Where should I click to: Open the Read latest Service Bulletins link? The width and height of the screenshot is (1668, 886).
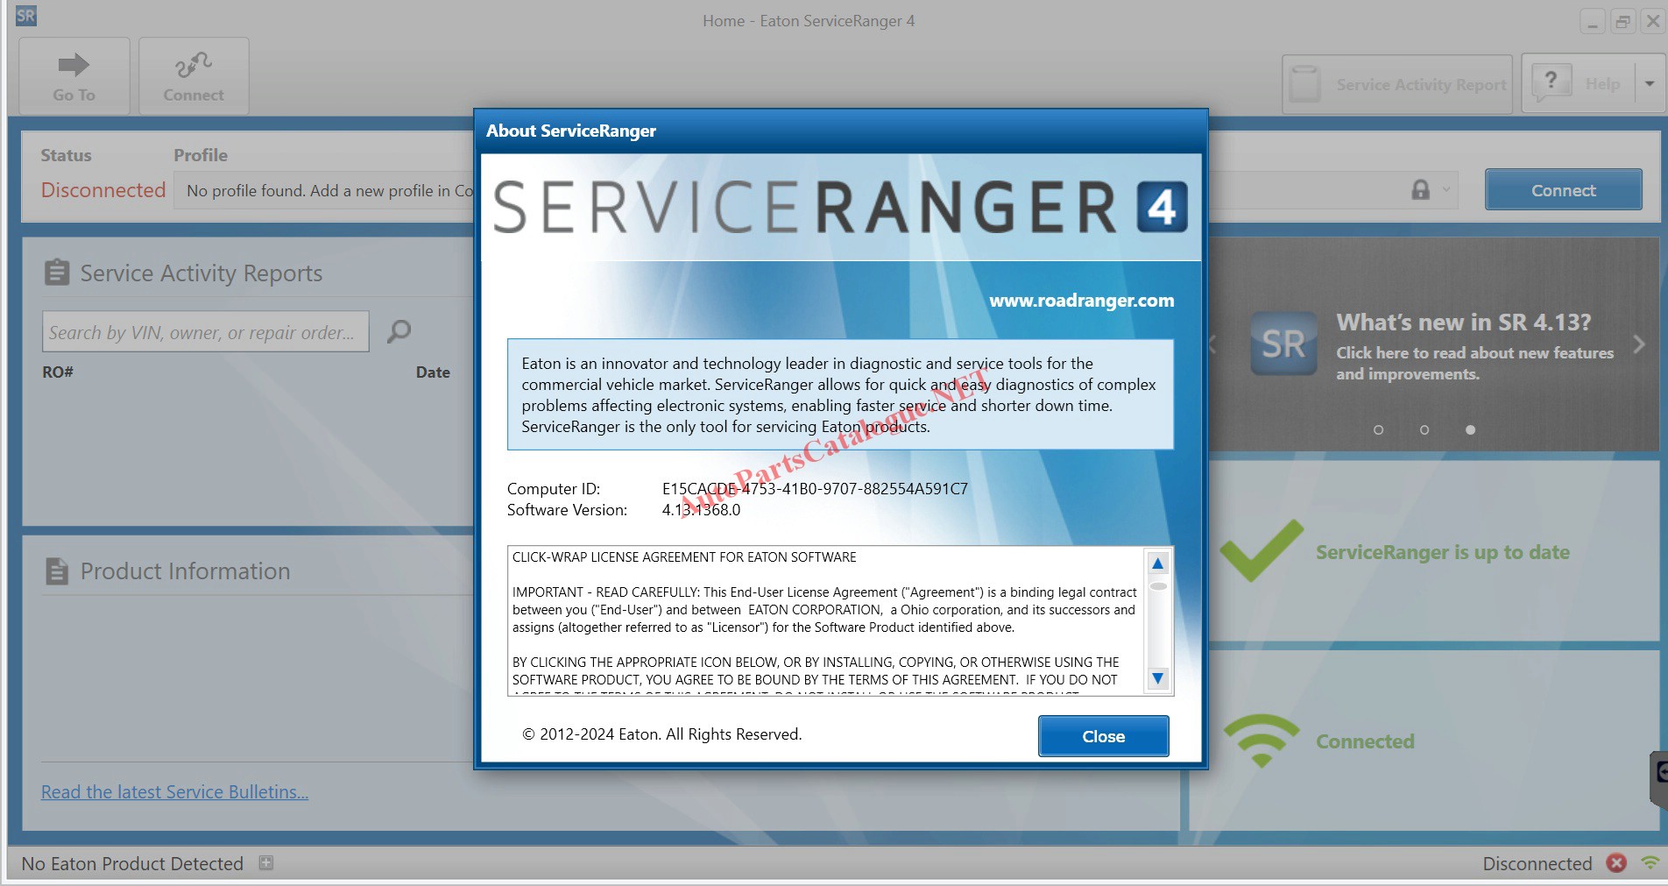click(x=174, y=792)
